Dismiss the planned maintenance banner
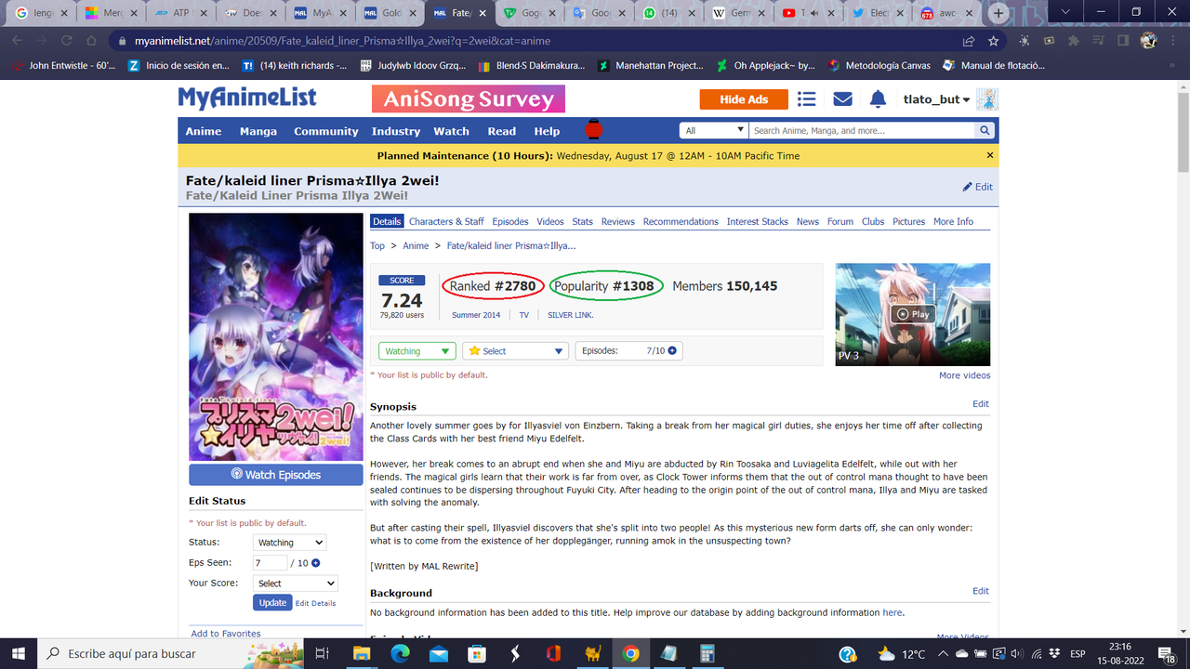 [x=988, y=155]
